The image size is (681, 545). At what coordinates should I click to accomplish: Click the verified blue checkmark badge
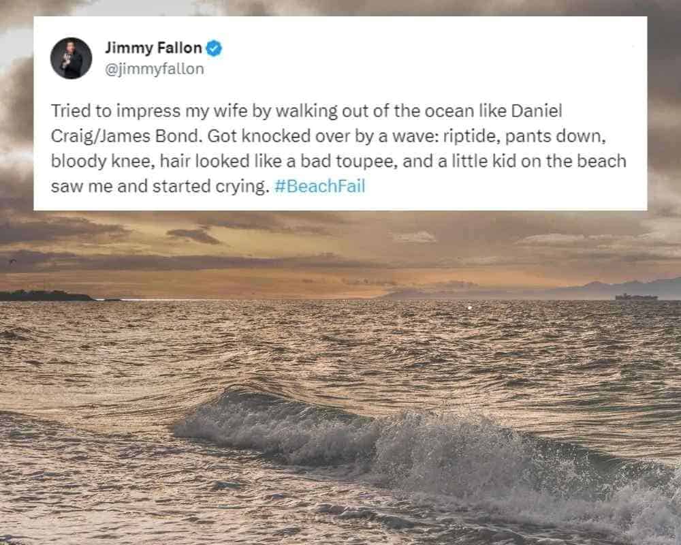(214, 48)
